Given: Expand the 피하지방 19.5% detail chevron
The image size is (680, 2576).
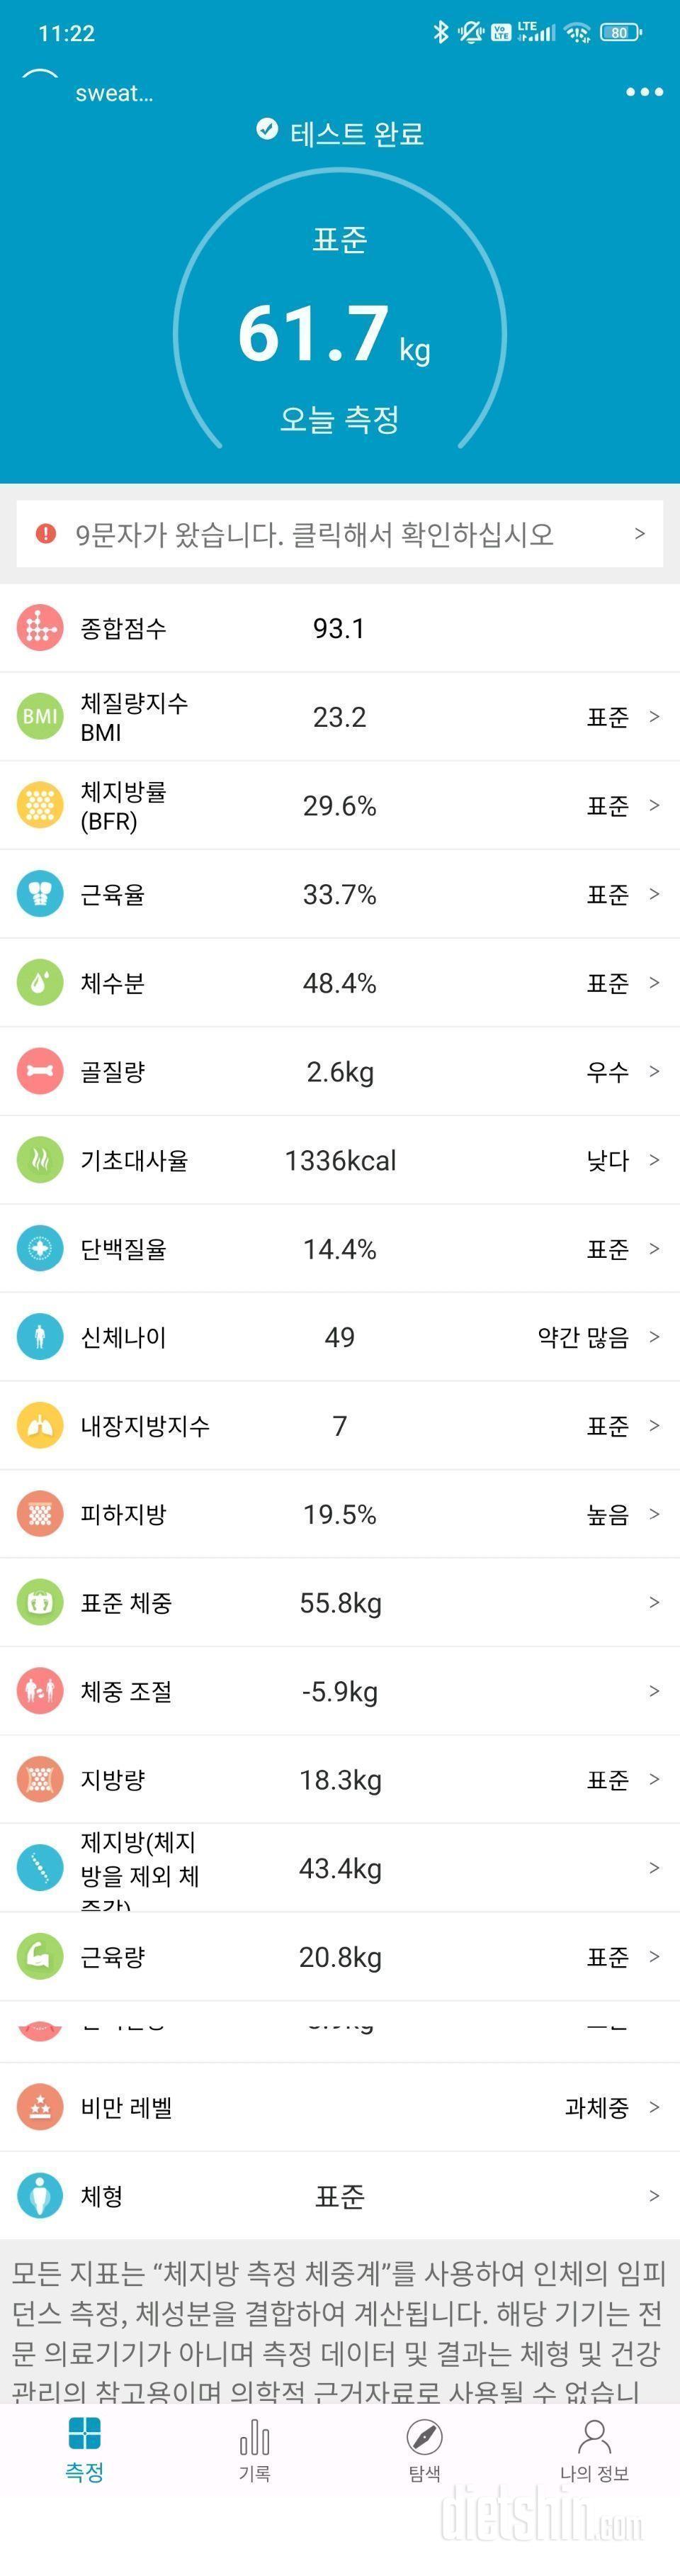Looking at the screenshot, I should coord(654,1513).
